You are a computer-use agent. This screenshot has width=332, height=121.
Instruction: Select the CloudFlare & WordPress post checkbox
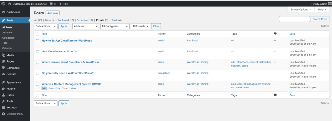pyautogui.click(x=38, y=62)
